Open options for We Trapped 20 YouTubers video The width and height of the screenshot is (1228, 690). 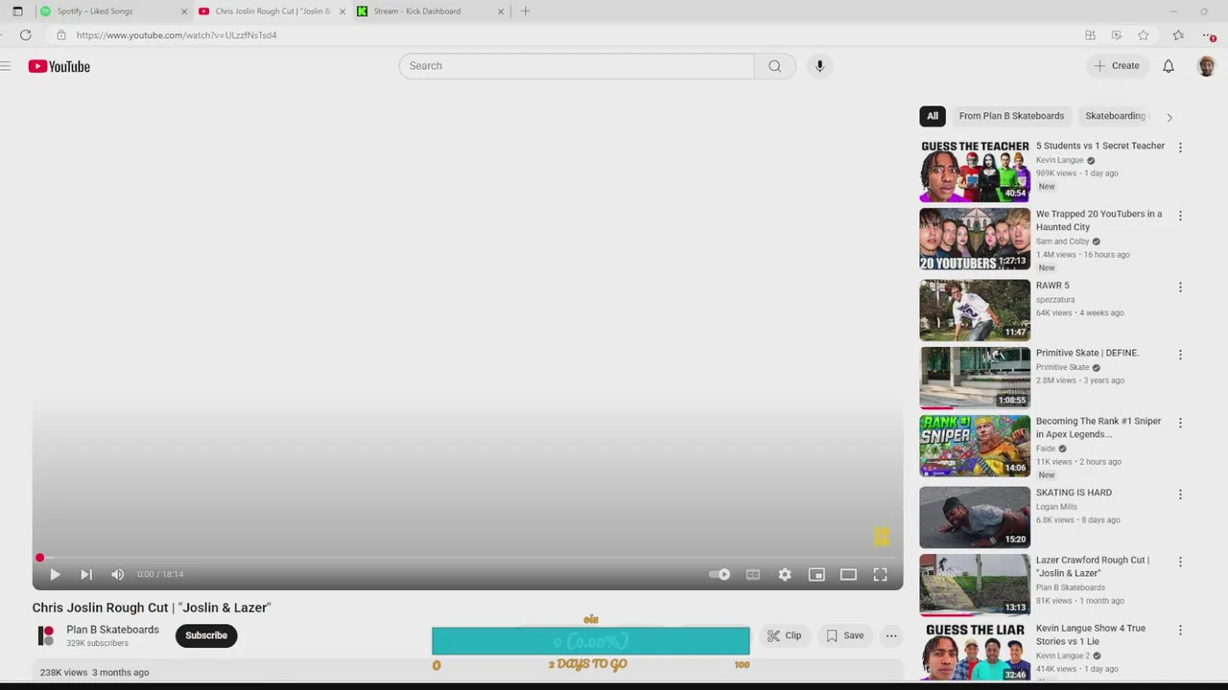[x=1180, y=216]
